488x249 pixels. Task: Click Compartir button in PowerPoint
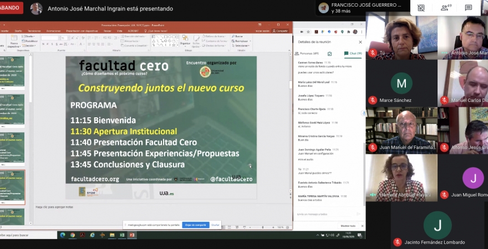(x=281, y=31)
